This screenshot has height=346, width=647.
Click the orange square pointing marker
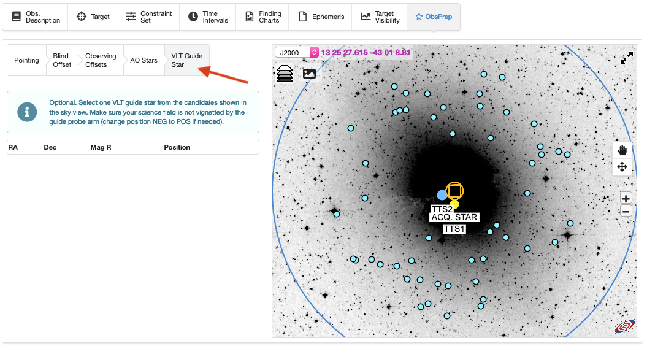[454, 191]
